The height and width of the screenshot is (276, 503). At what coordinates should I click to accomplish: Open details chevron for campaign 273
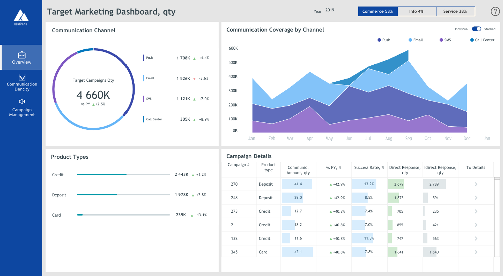pyautogui.click(x=476, y=211)
